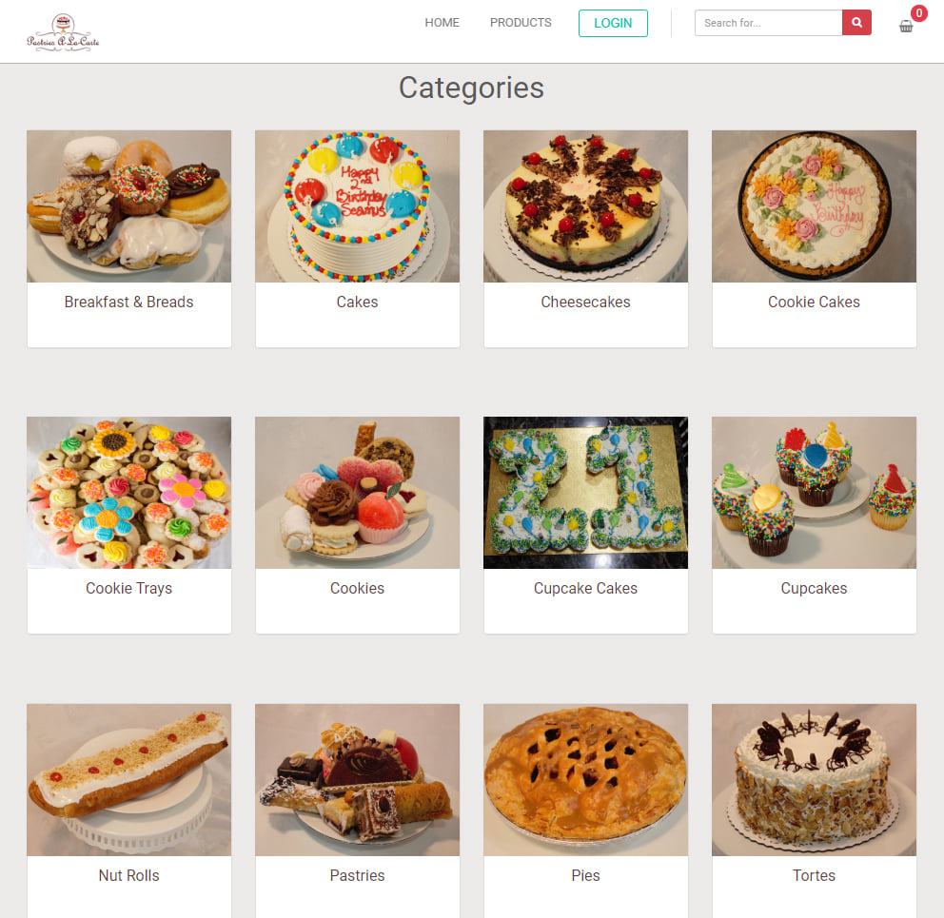Screen dimensions: 944x918
Task: Select the Cakes category label
Action: (x=357, y=303)
